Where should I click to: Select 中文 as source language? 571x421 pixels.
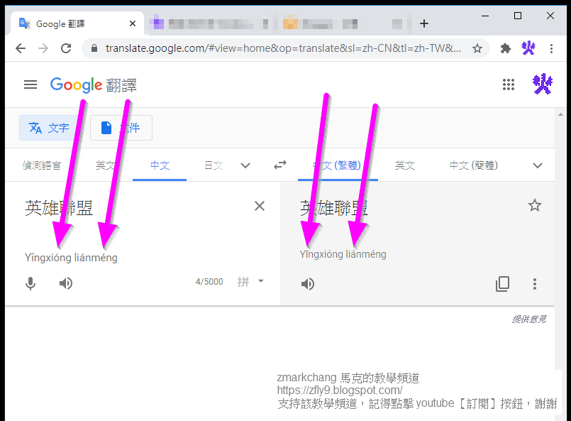(x=160, y=165)
